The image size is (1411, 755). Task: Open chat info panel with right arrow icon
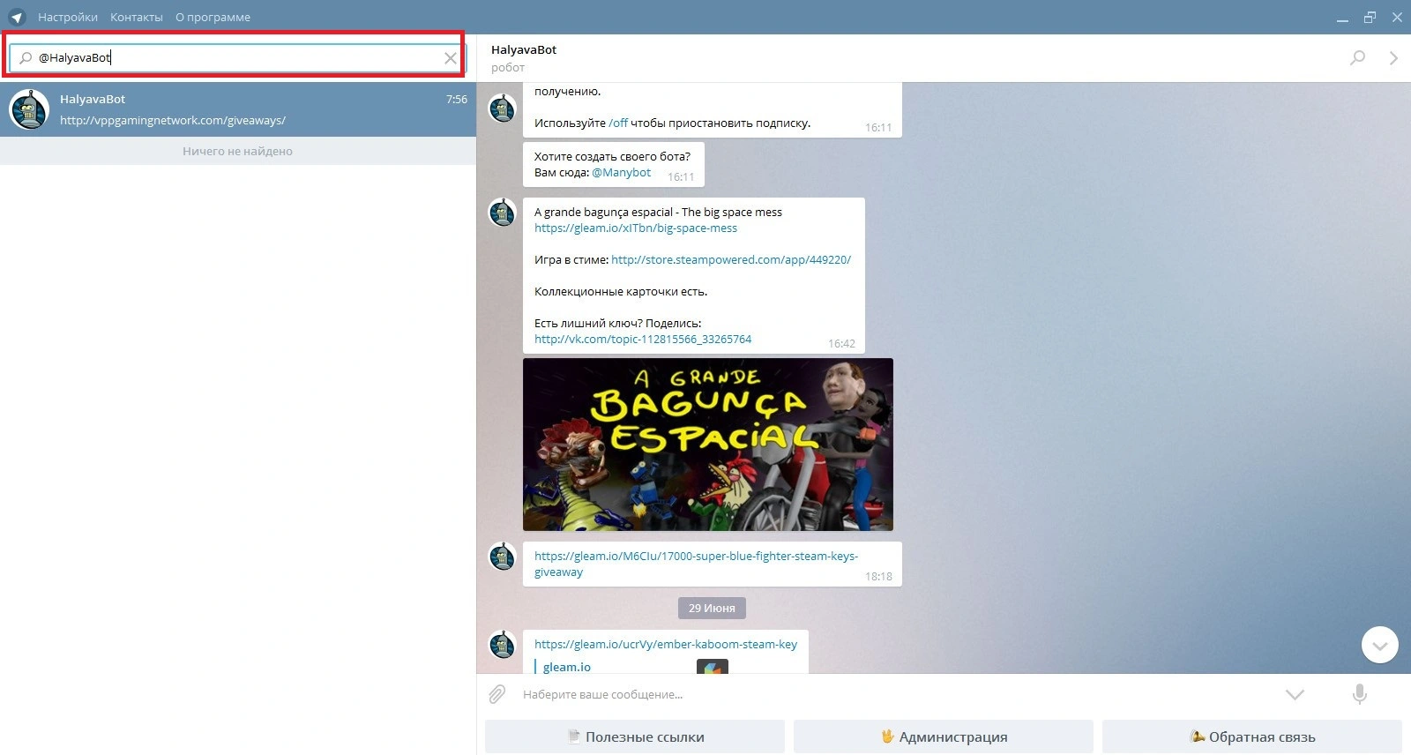coord(1393,58)
